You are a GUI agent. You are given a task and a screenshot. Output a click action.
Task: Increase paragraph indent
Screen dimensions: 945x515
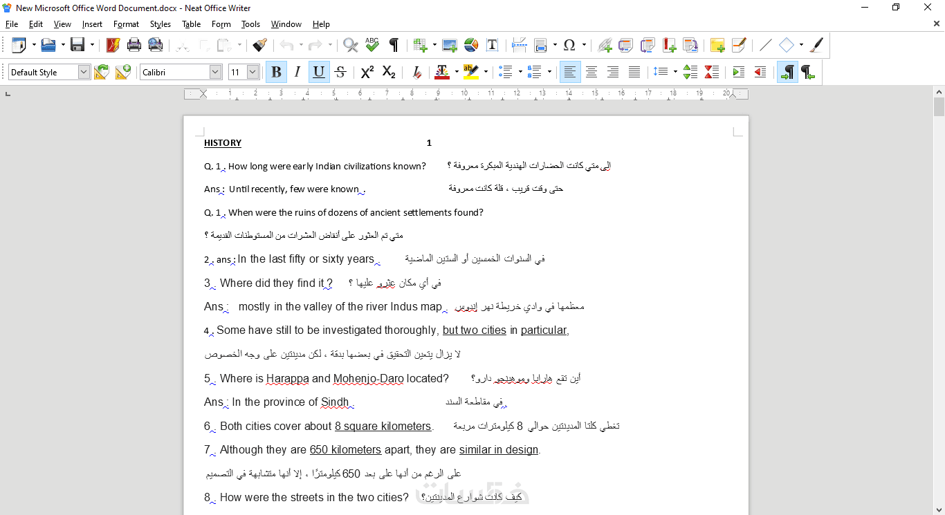(x=739, y=72)
